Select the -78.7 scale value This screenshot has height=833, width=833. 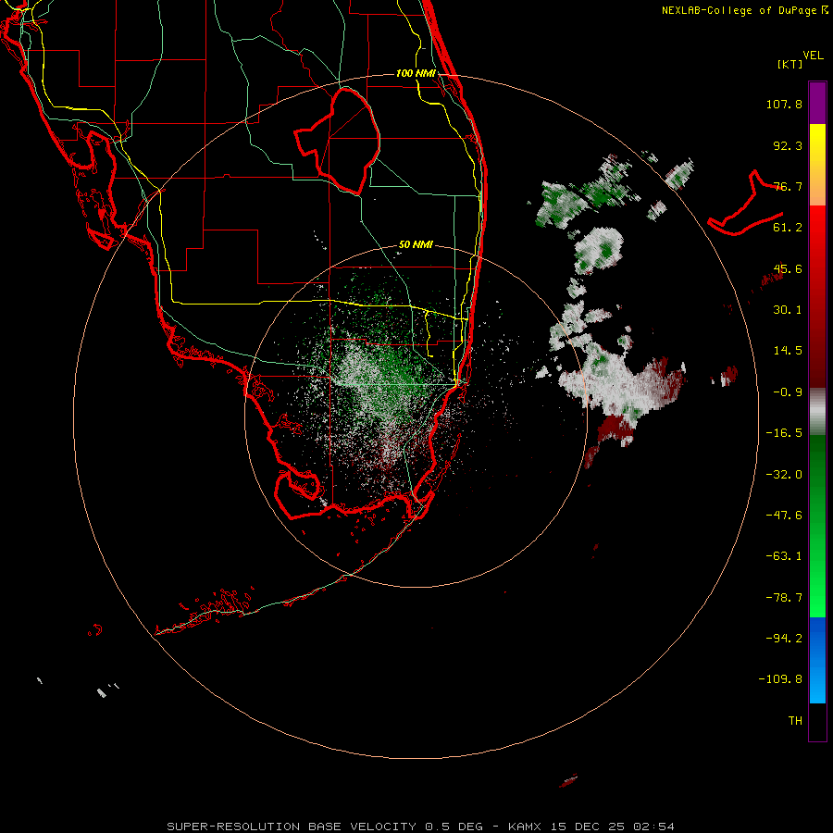click(x=784, y=598)
